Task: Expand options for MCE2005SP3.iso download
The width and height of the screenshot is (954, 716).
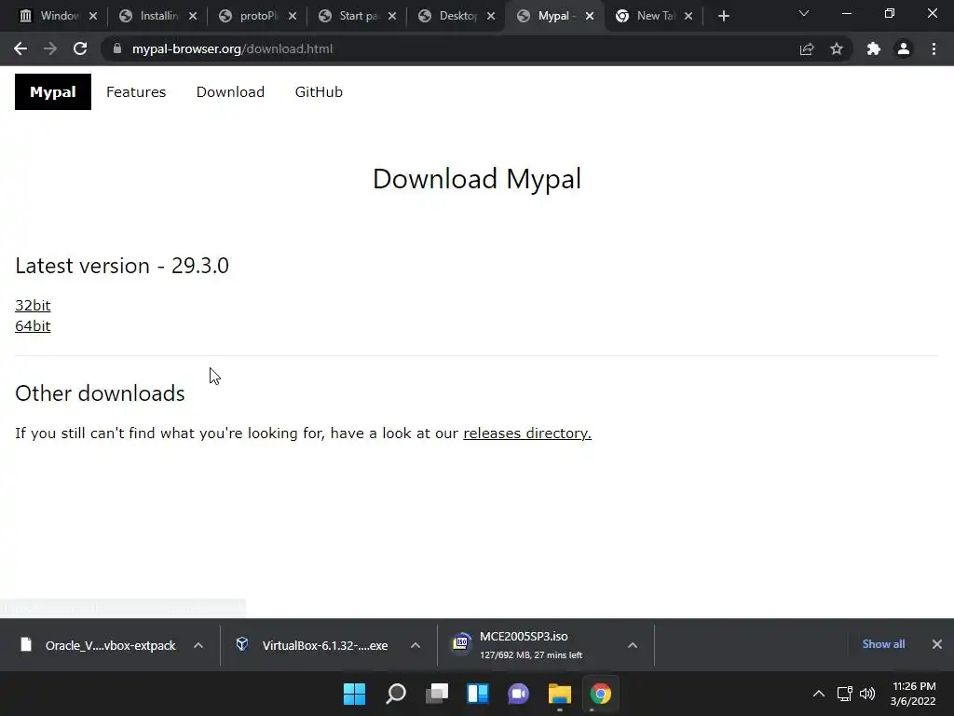Action: point(633,645)
